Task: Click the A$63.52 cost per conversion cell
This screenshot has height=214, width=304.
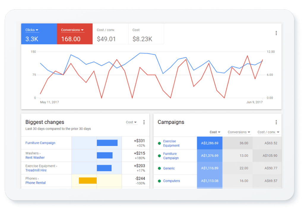Action: (x=267, y=143)
